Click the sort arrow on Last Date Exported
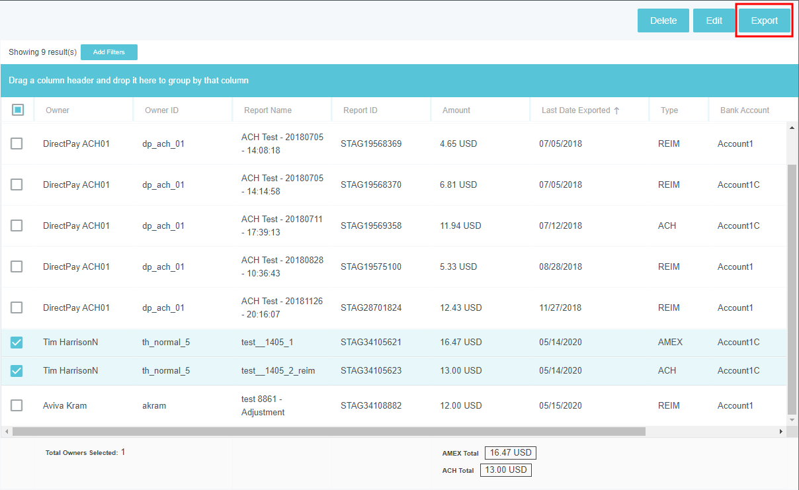799x490 pixels. pos(616,110)
